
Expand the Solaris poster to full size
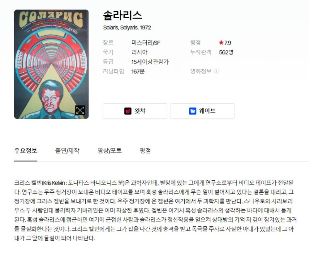[80, 110]
